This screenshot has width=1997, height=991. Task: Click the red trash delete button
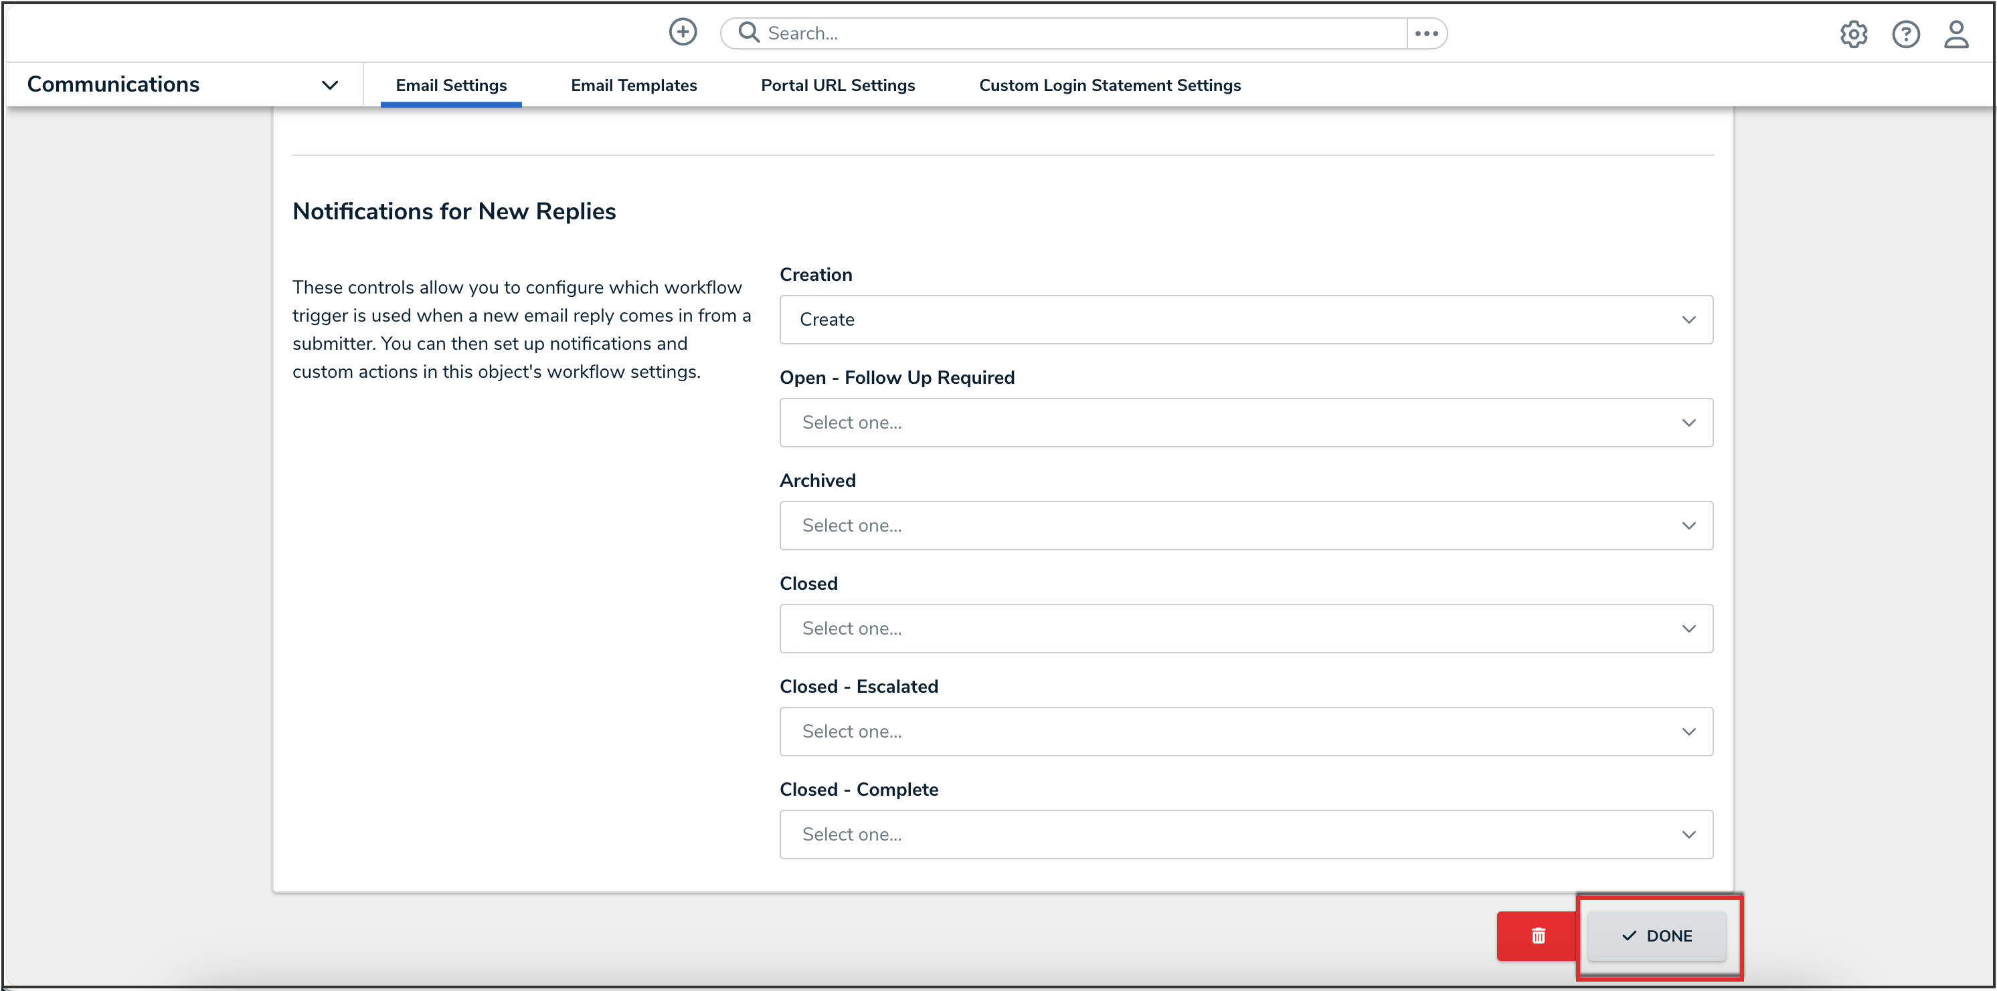[1538, 935]
